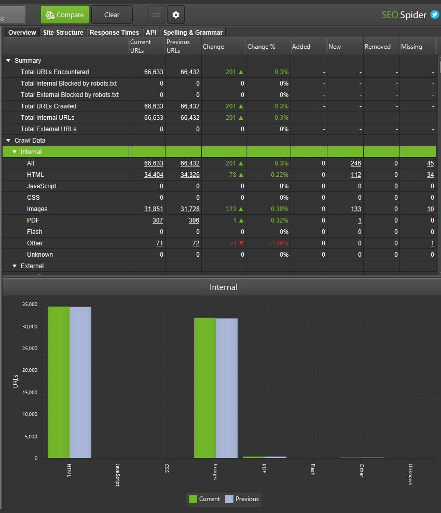Sort by Current URLs column header
The image size is (441, 513).
click(147, 46)
